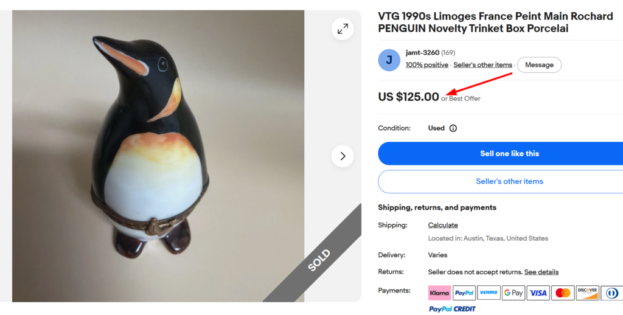Click the PayPal Credit logo
This screenshot has height=315, width=623.
(452, 309)
